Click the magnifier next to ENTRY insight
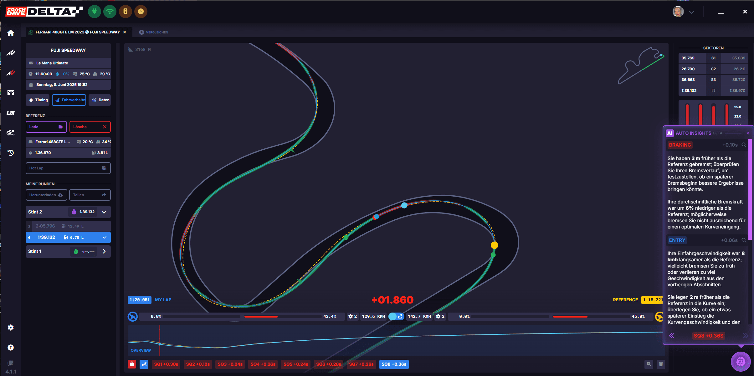Image resolution: width=754 pixels, height=376 pixels. point(744,240)
